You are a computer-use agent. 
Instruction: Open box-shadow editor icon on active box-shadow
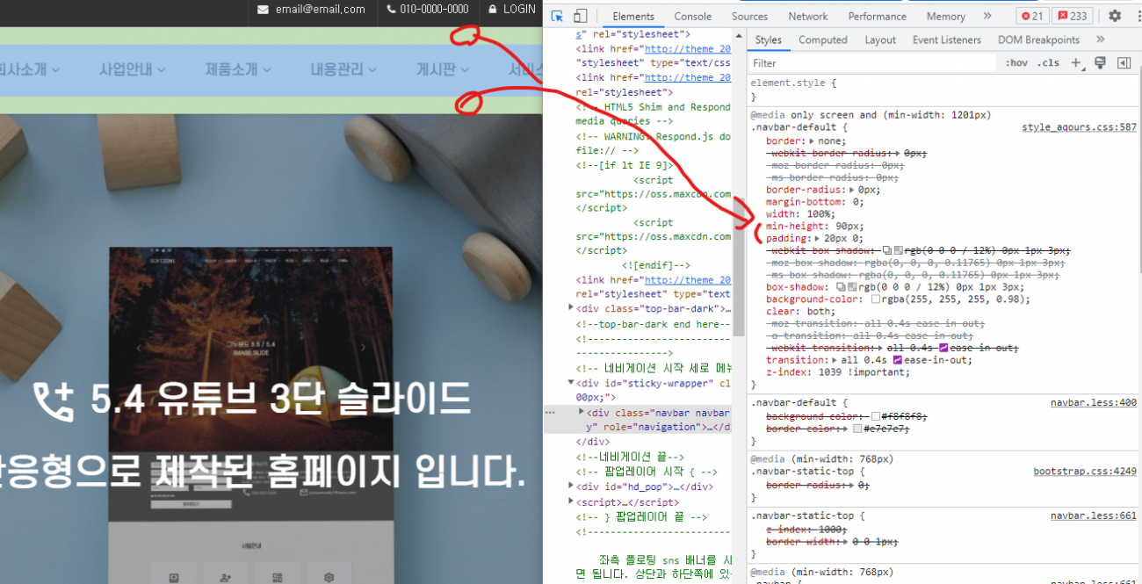point(842,287)
